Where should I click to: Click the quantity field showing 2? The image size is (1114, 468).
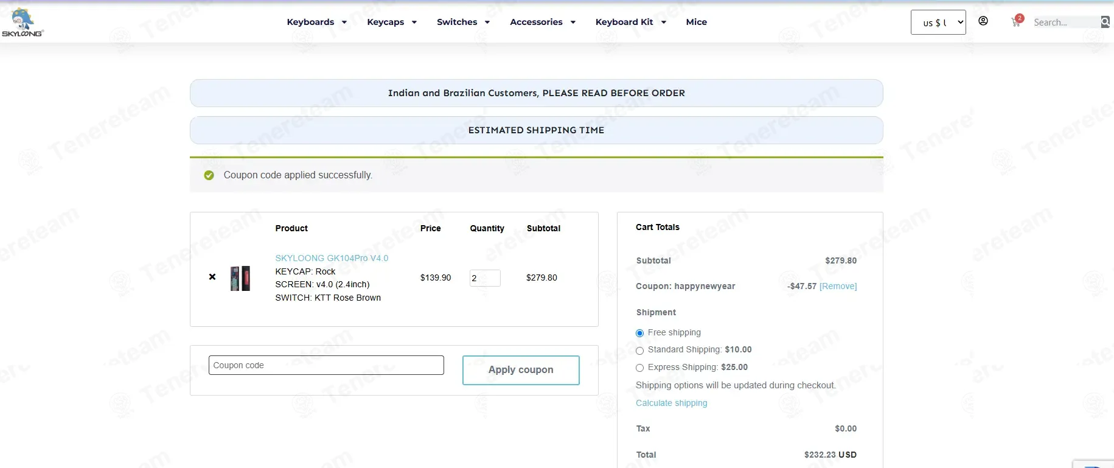[x=485, y=278]
